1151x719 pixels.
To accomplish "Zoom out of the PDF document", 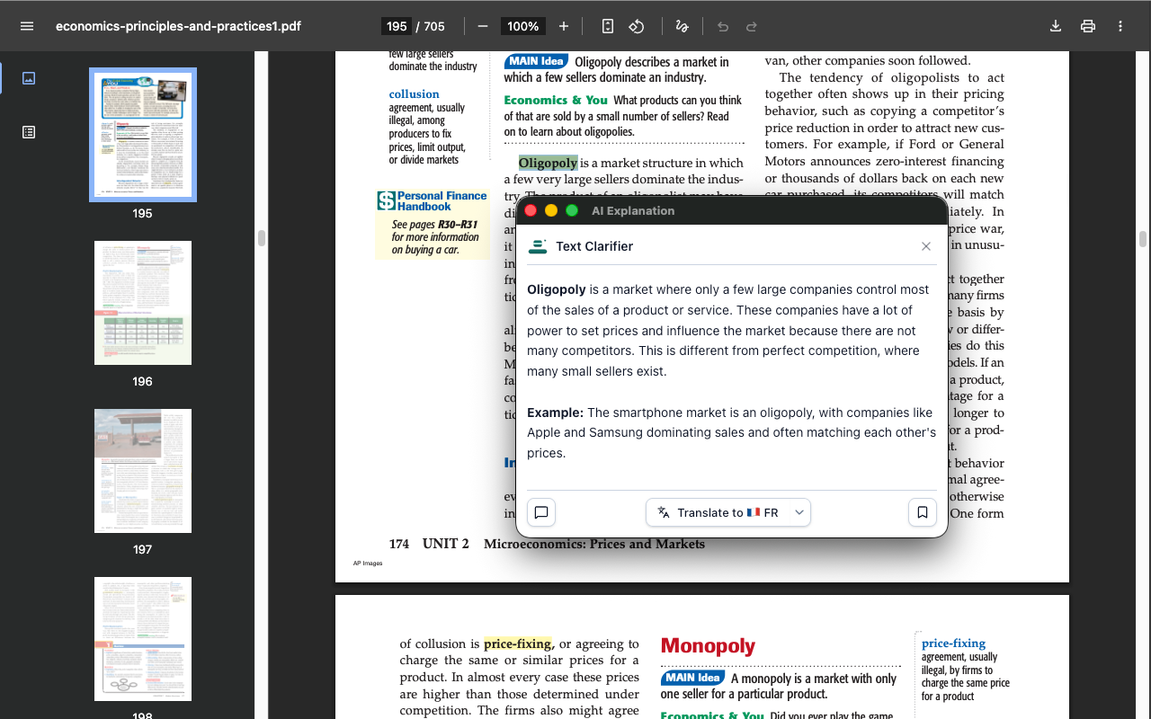I will point(483,26).
